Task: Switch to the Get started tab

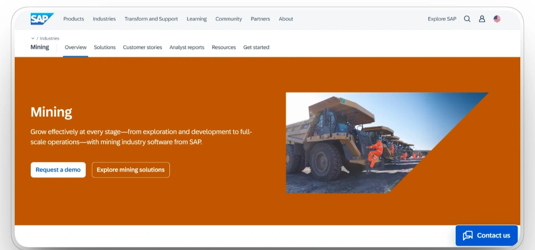Action: click(256, 47)
